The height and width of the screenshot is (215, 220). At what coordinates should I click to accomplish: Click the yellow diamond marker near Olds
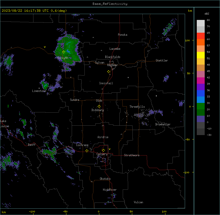[x=99, y=106]
